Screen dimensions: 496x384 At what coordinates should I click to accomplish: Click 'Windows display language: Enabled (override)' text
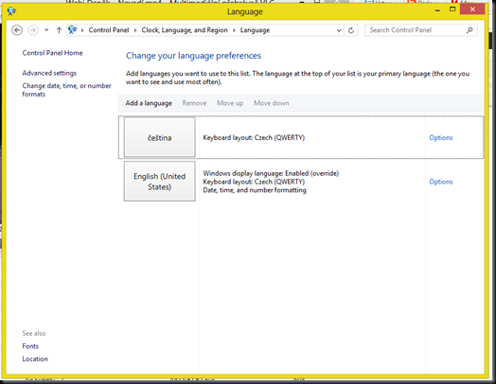click(x=271, y=173)
